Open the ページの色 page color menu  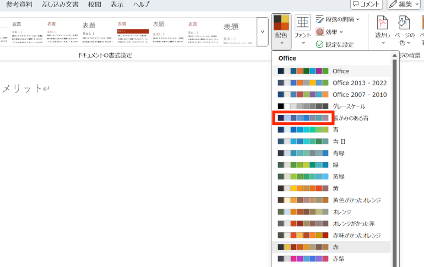pyautogui.click(x=405, y=31)
